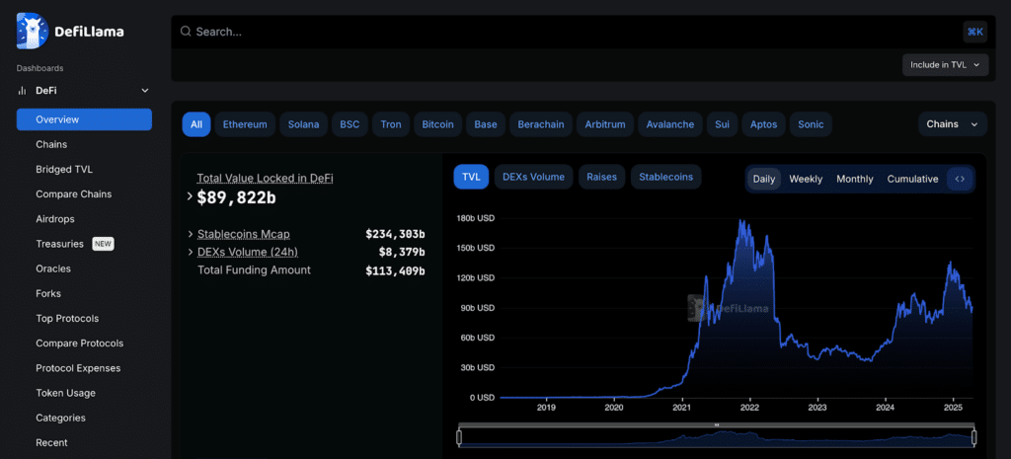Click the DefiLlama logo icon
1011x459 pixels.
33,31
